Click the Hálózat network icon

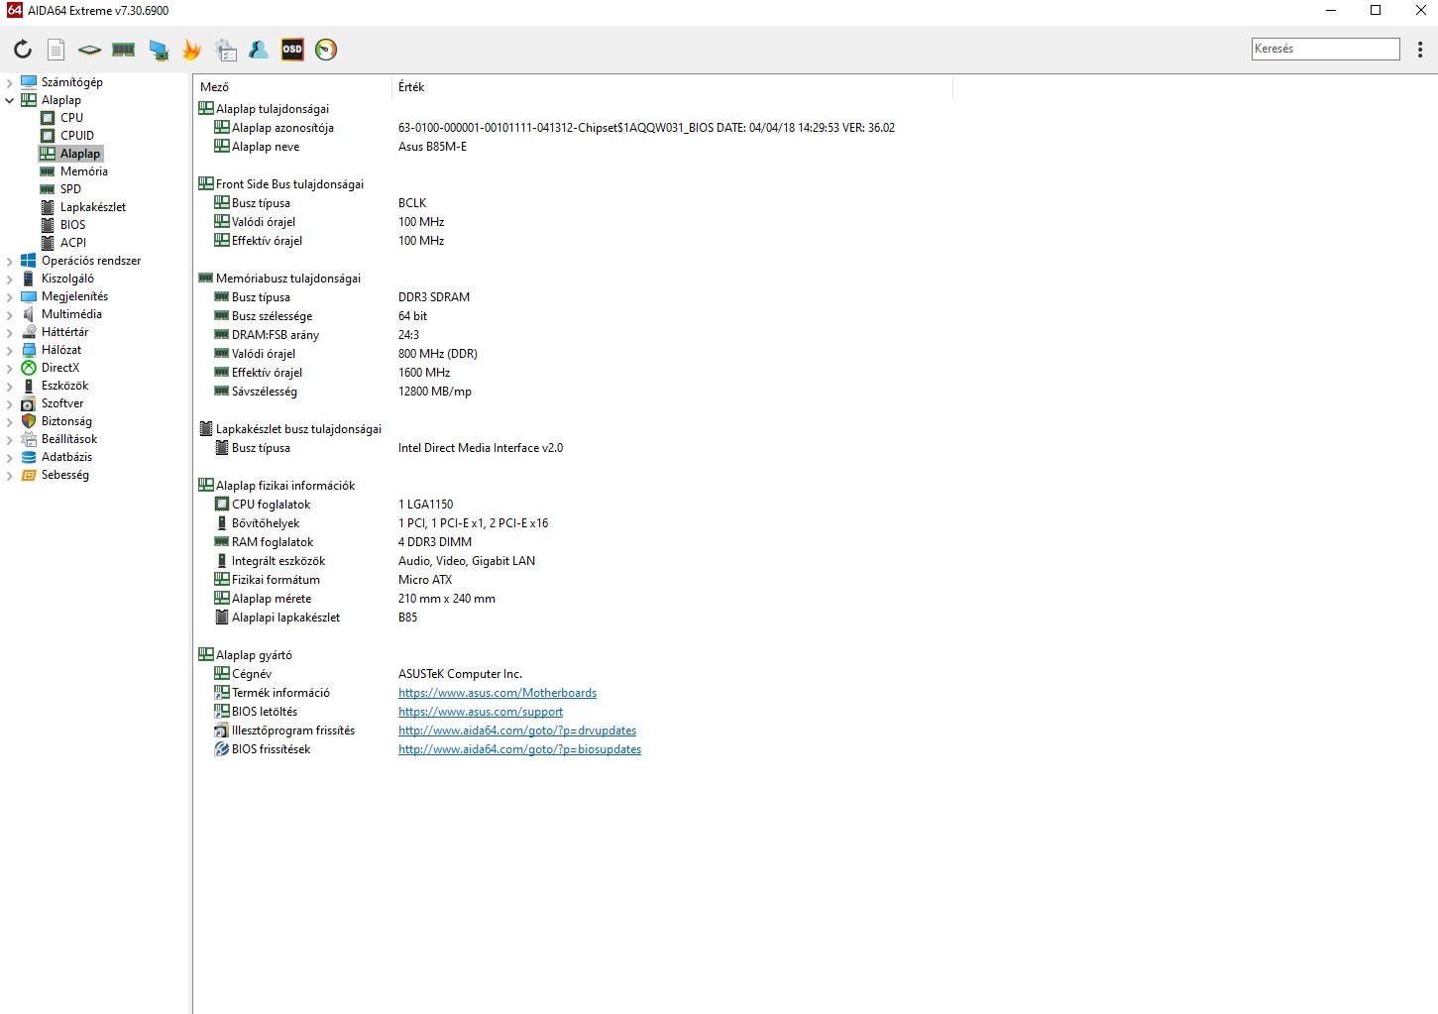click(x=29, y=350)
